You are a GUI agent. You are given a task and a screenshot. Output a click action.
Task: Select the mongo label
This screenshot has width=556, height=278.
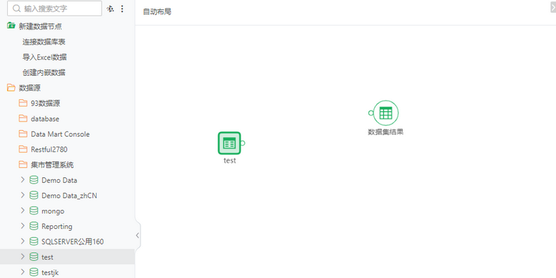point(53,211)
